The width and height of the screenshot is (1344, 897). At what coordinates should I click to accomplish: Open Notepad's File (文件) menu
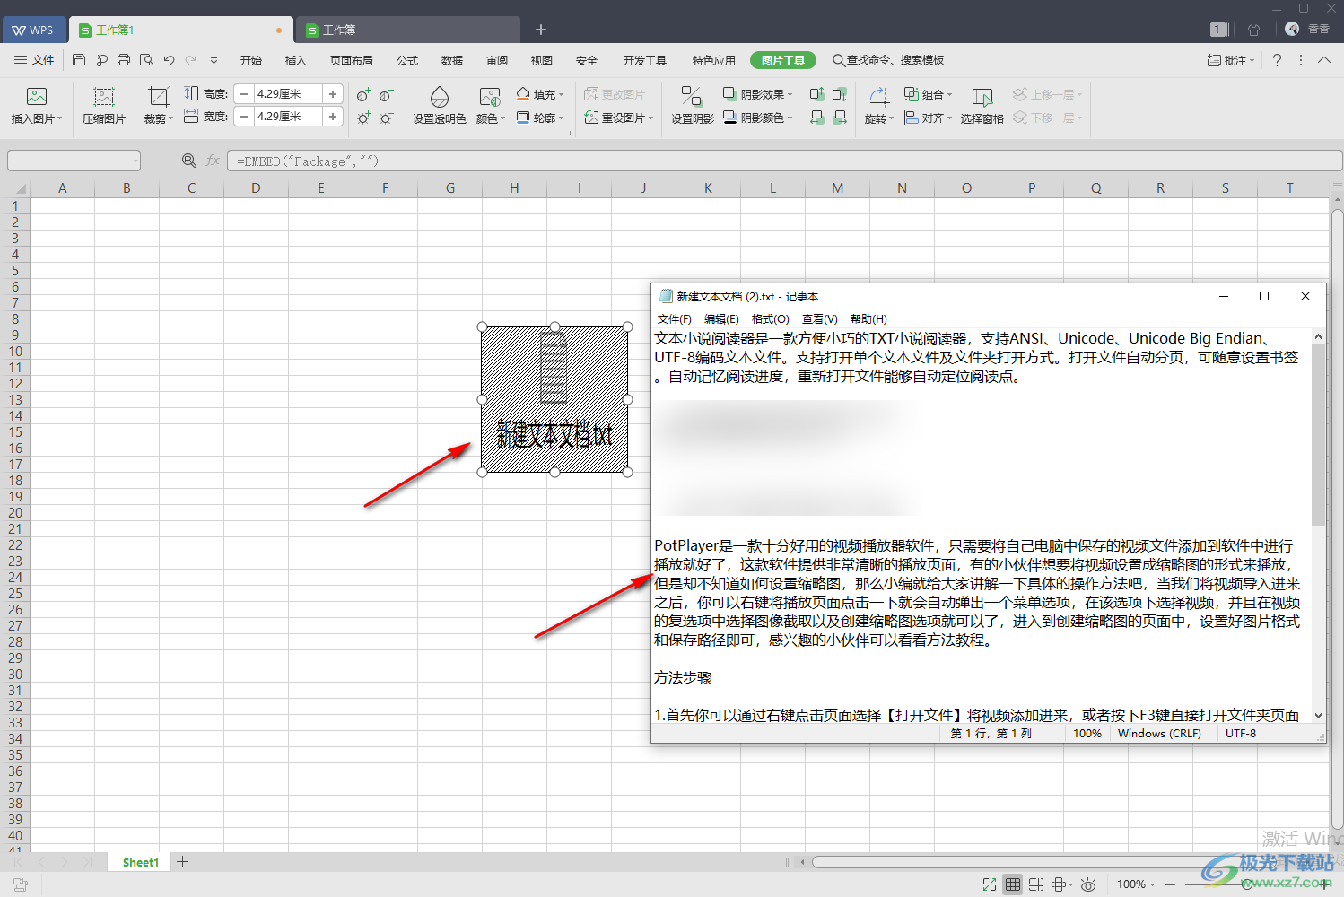[x=675, y=318]
